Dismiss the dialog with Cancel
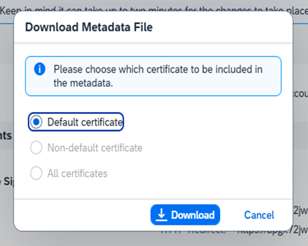This screenshot has width=308, height=246. point(259,215)
